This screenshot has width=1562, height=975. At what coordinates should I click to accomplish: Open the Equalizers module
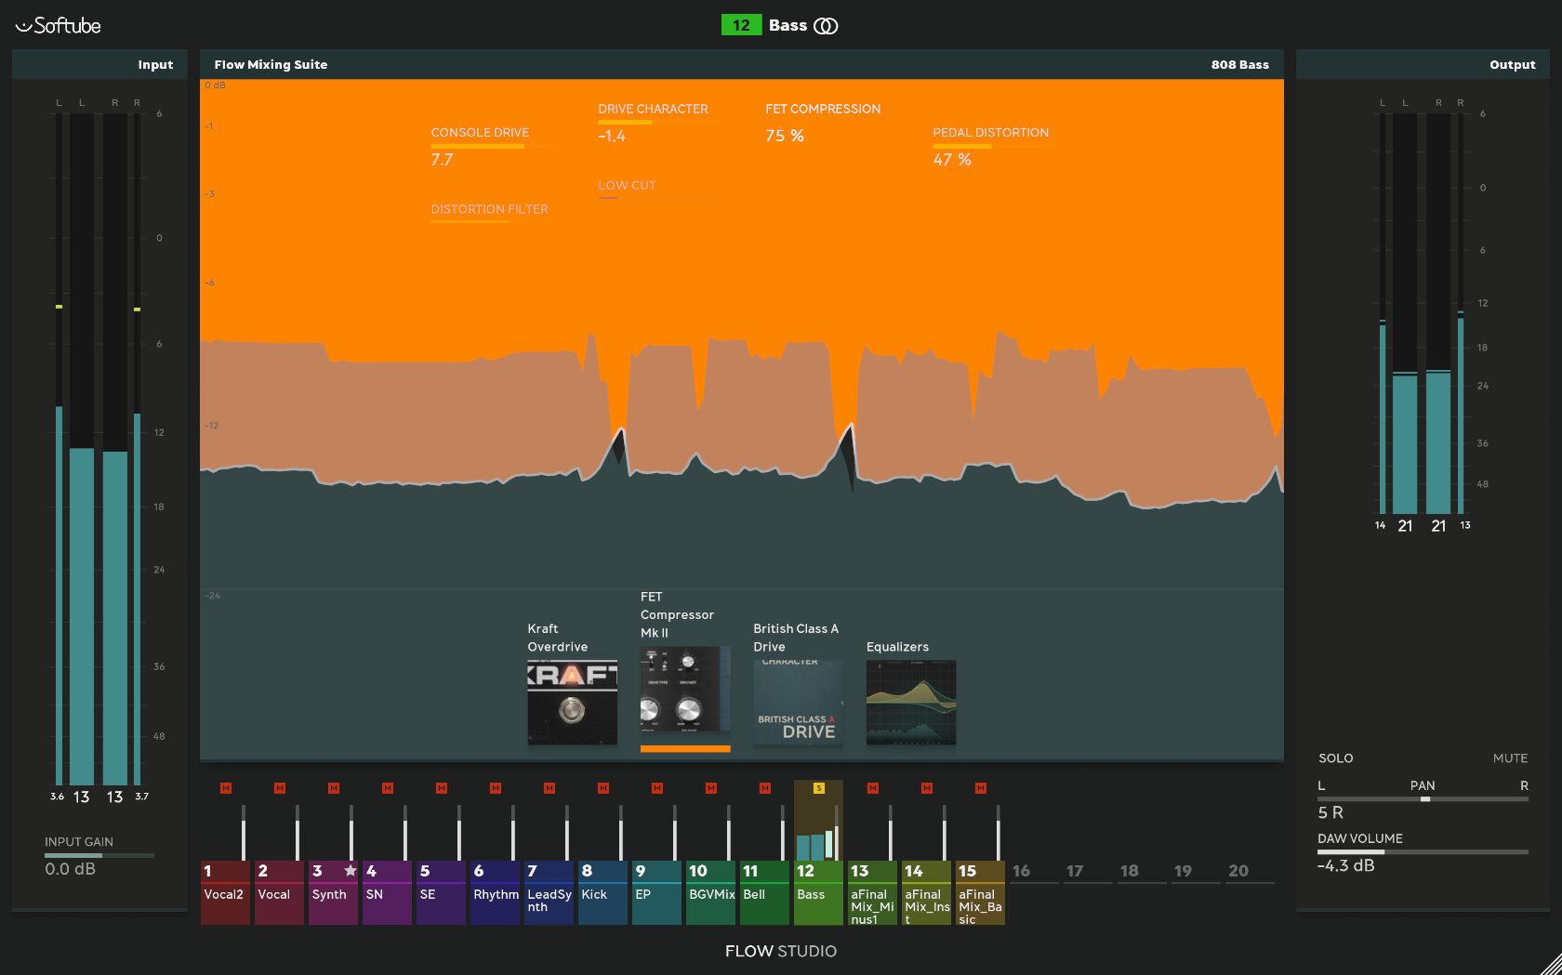tap(910, 702)
